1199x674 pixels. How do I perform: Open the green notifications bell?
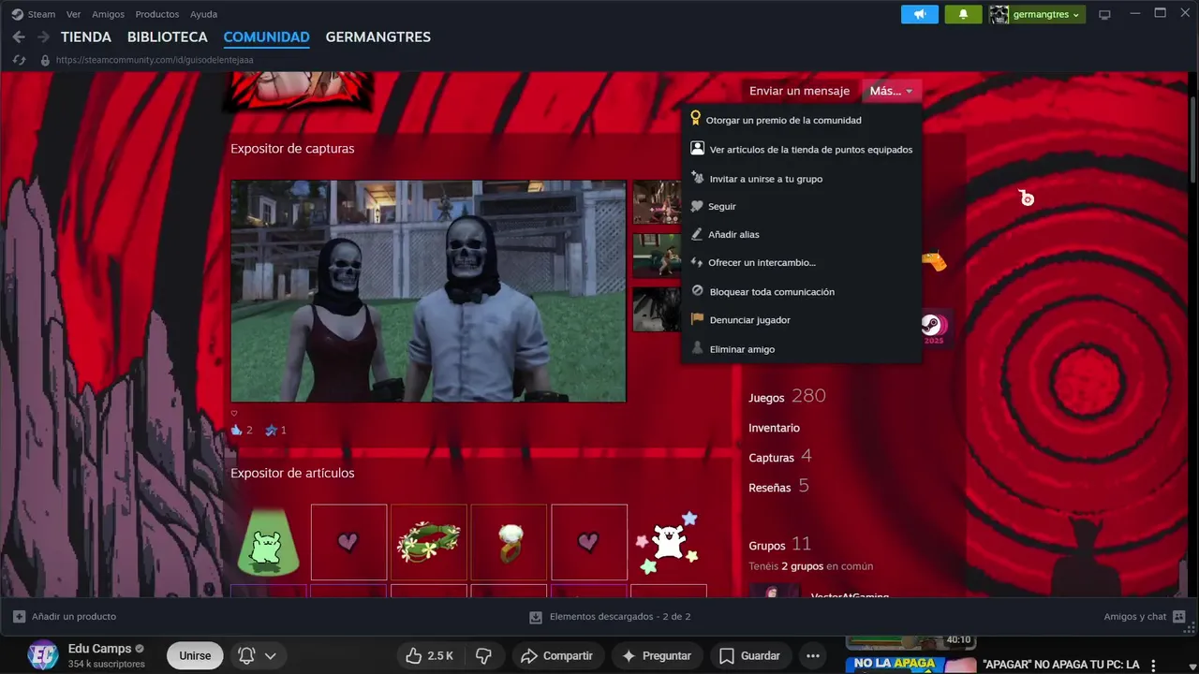[963, 14]
